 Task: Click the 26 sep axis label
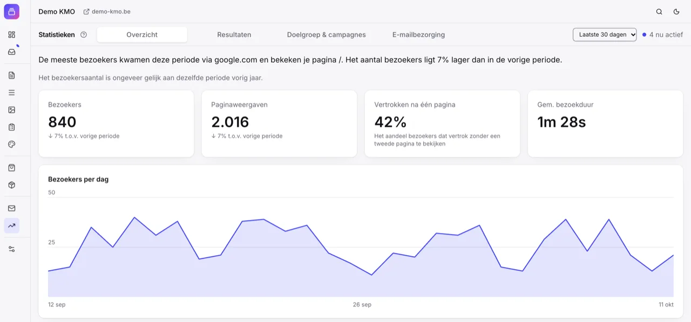pos(362,305)
